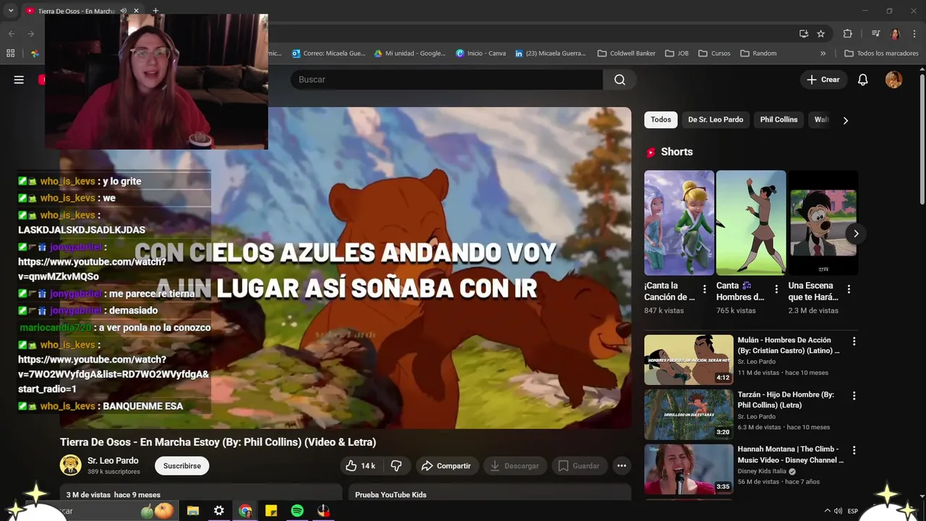Show next filter chips with arrow

(x=845, y=120)
